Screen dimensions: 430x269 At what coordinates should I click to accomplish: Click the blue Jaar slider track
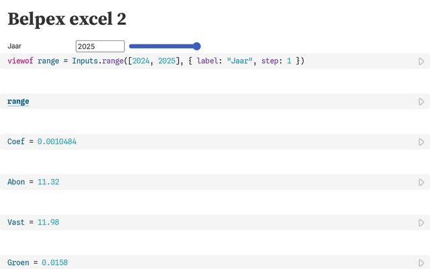coord(165,46)
